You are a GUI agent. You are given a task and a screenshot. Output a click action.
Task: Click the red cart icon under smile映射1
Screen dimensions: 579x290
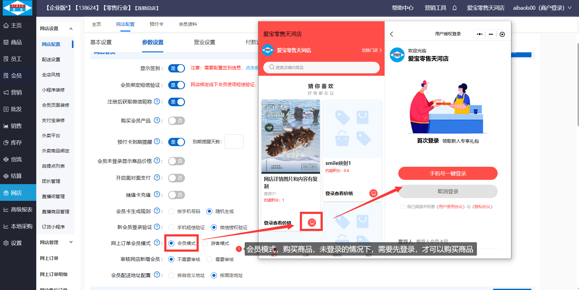tap(373, 193)
